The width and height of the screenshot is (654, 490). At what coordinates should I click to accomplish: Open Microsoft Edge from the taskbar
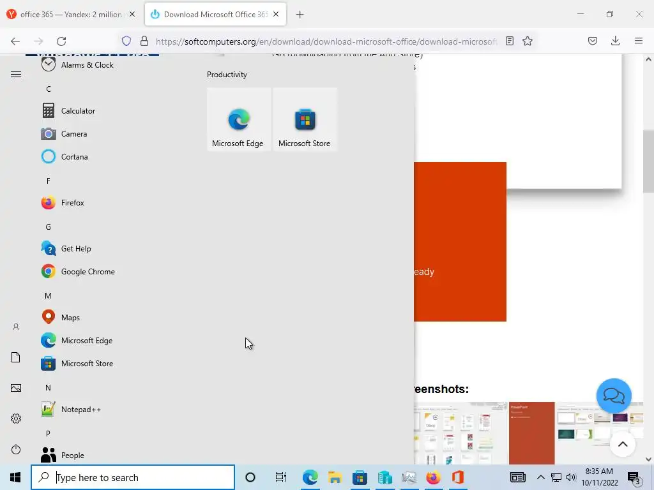pos(310,477)
